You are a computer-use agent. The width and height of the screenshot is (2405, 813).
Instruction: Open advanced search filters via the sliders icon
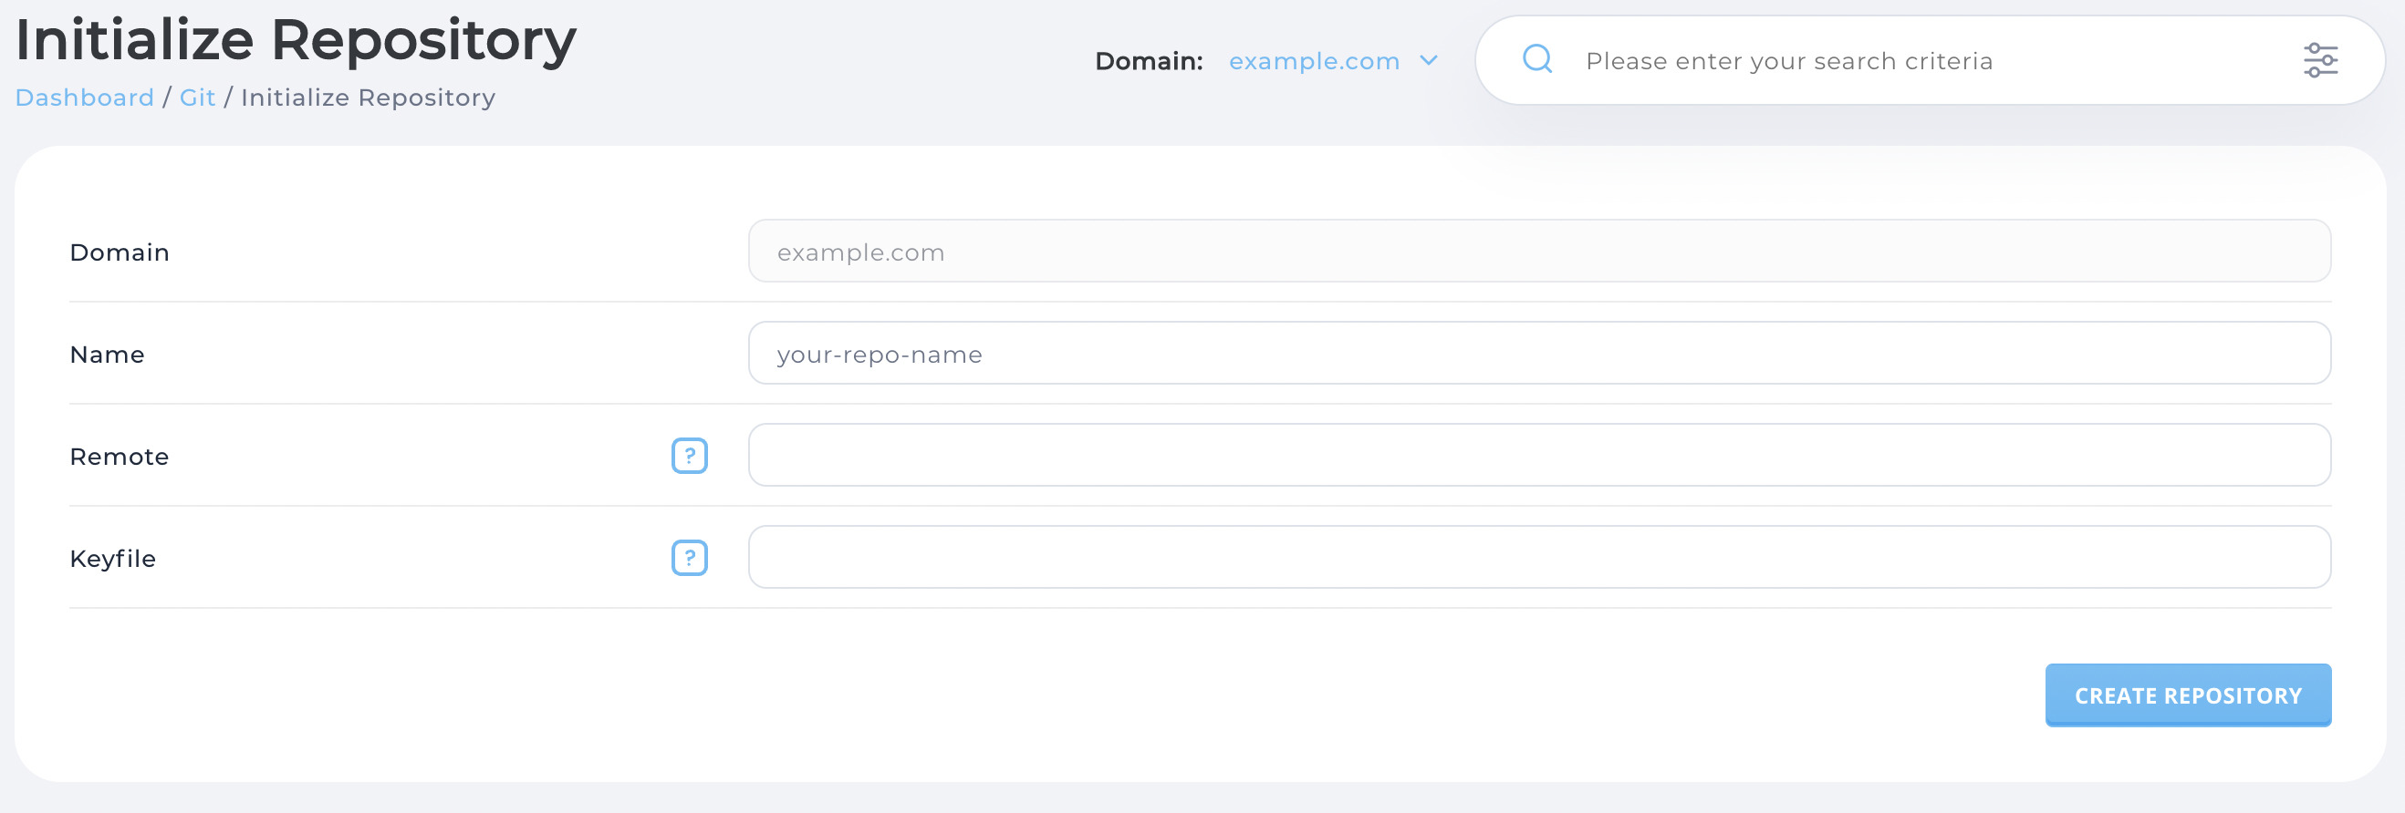[x=2319, y=60]
